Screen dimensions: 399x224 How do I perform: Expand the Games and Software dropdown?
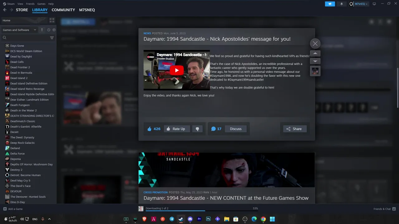point(19,30)
